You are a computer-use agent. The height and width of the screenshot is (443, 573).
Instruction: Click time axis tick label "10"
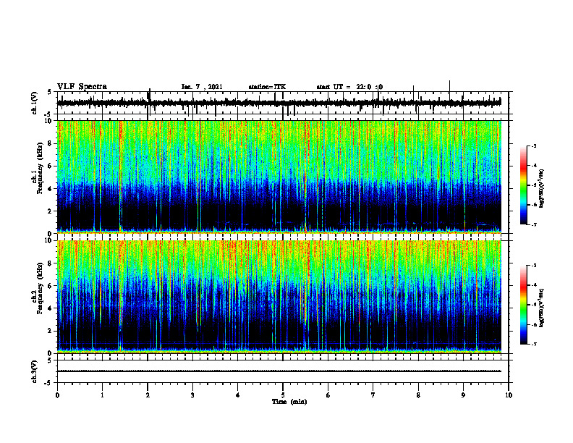509,395
